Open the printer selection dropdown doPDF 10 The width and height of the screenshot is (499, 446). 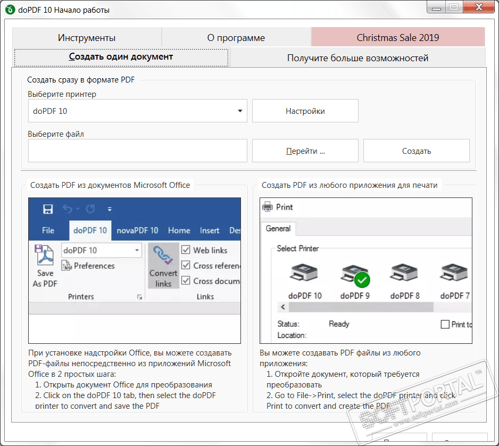pos(137,111)
